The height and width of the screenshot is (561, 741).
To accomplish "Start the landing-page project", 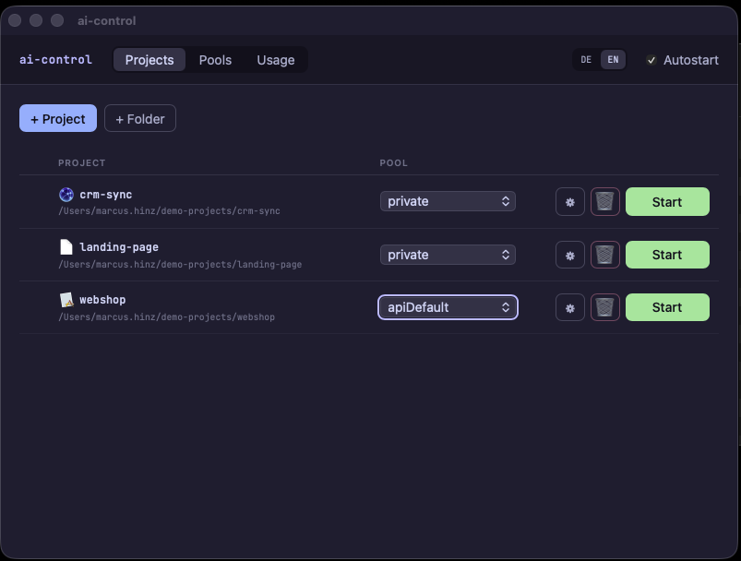I will pyautogui.click(x=667, y=255).
